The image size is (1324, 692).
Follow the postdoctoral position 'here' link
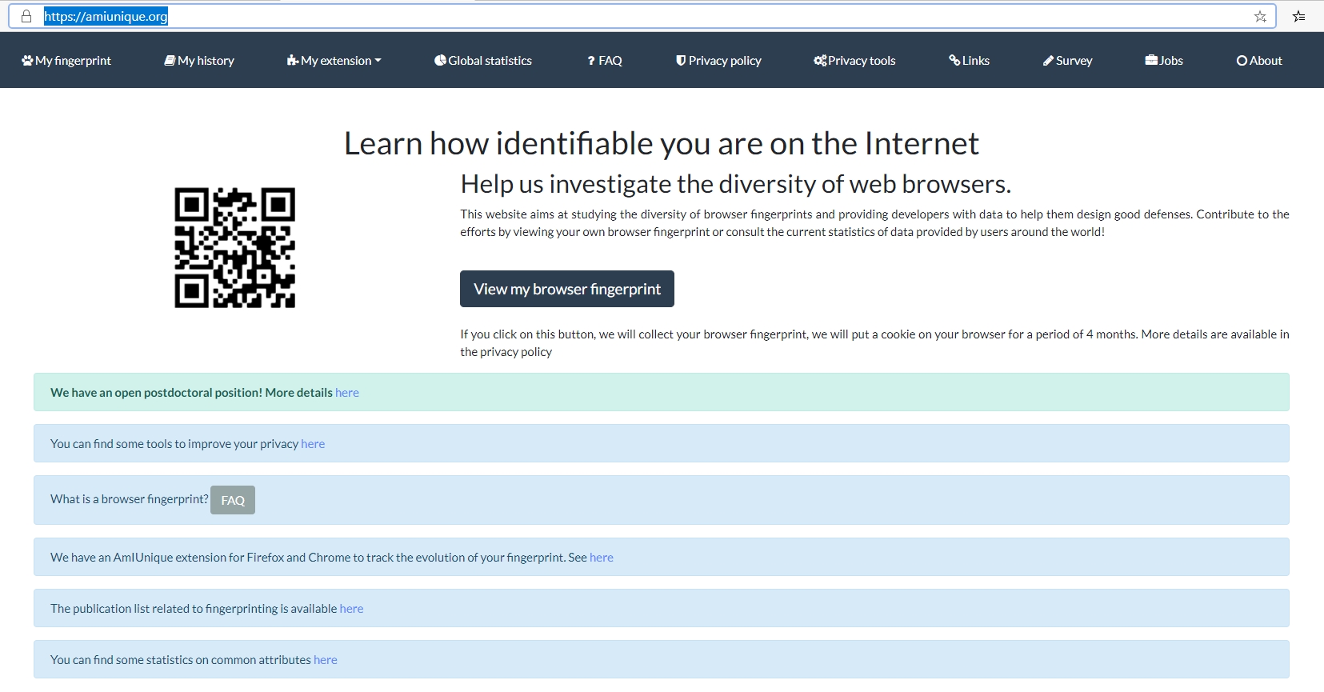coord(347,393)
